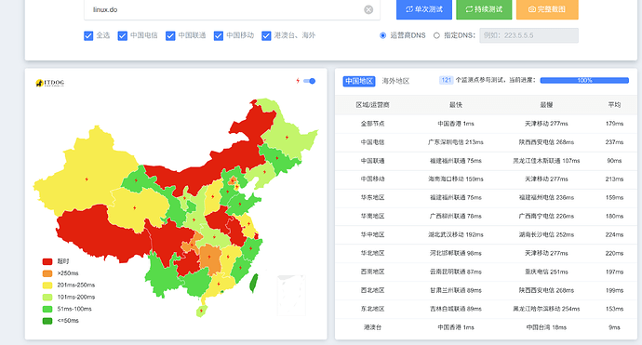Select the 中国电信 row in the table

486,142
